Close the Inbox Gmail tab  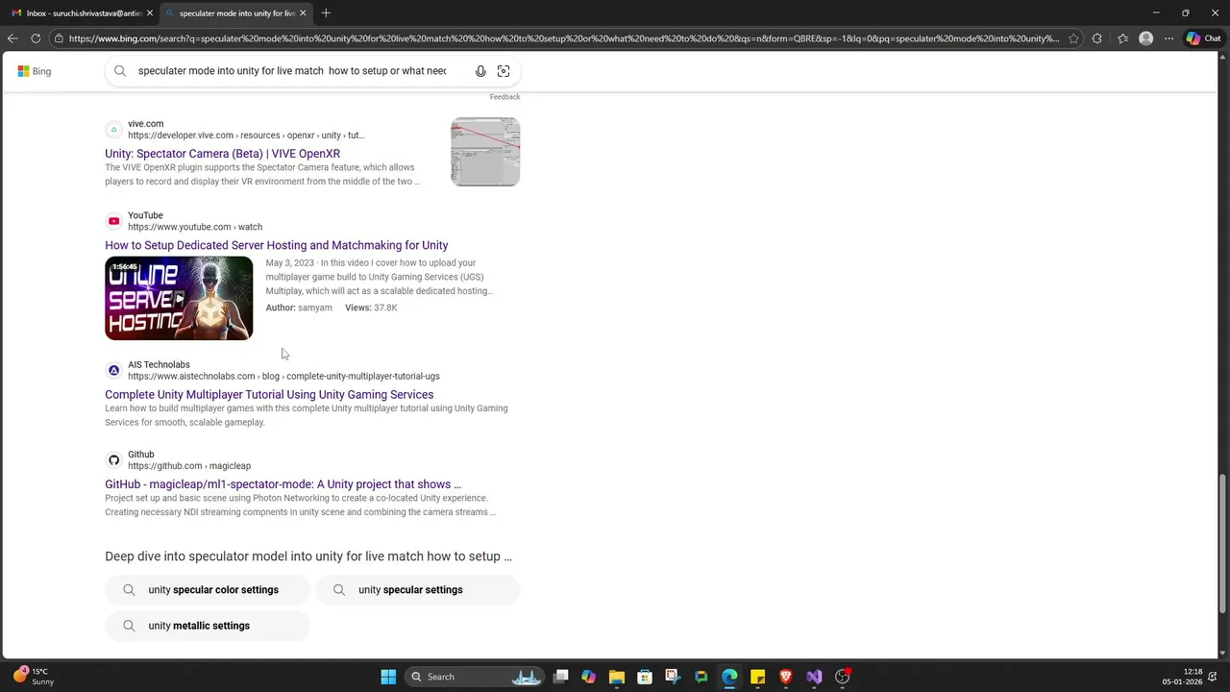149,13
